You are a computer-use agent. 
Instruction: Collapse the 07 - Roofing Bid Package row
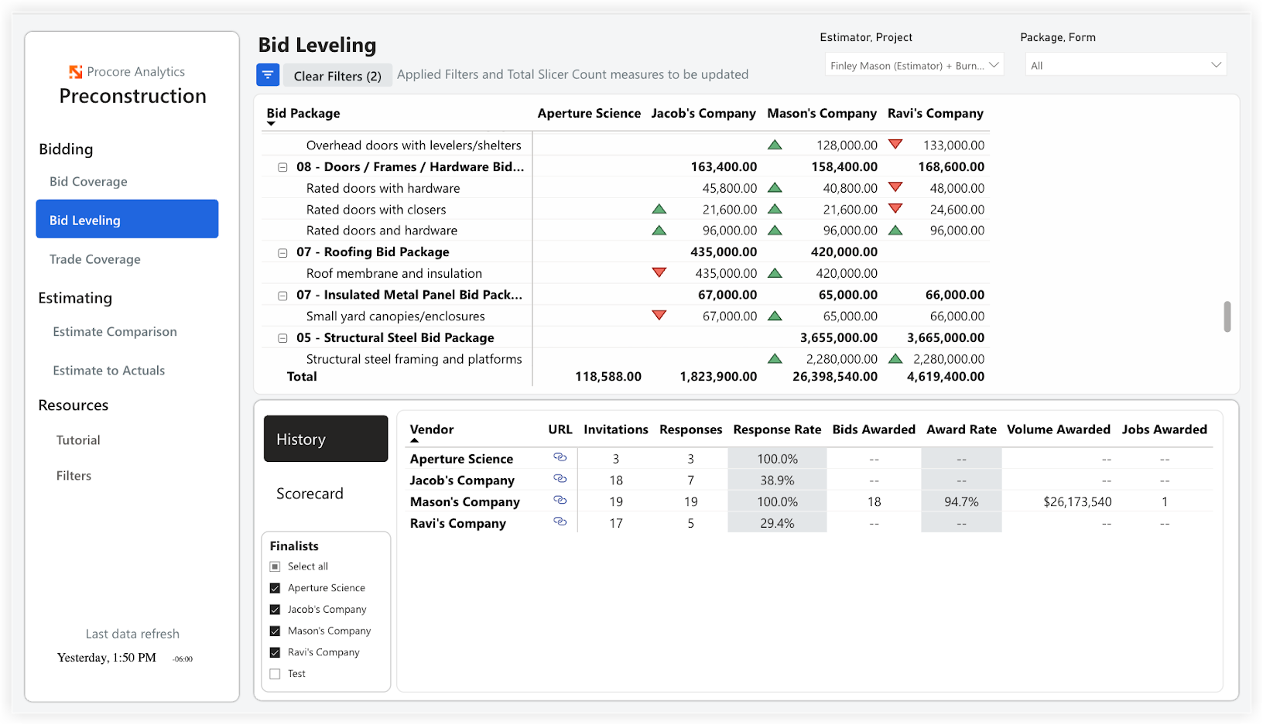[x=282, y=252]
